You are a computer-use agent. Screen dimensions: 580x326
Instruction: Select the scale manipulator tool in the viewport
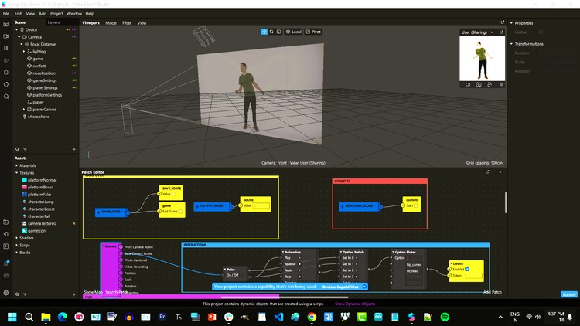click(278, 32)
